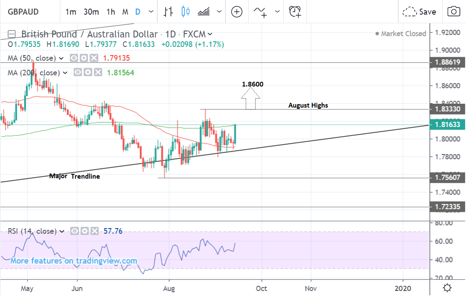
Task: Open the Indicators icon
Action: click(x=260, y=12)
